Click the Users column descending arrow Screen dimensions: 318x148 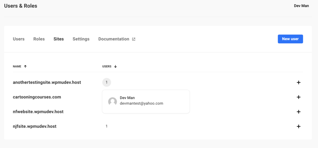coord(115,66)
